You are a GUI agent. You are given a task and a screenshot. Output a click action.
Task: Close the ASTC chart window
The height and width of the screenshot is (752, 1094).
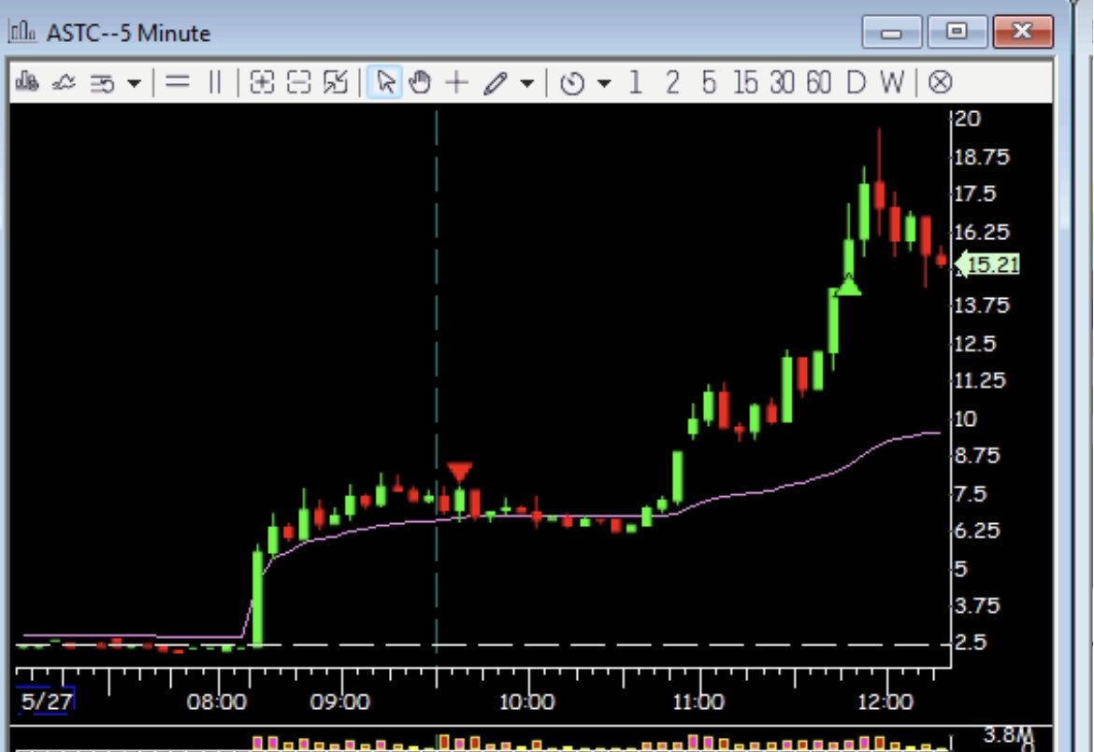pyautogui.click(x=1023, y=32)
